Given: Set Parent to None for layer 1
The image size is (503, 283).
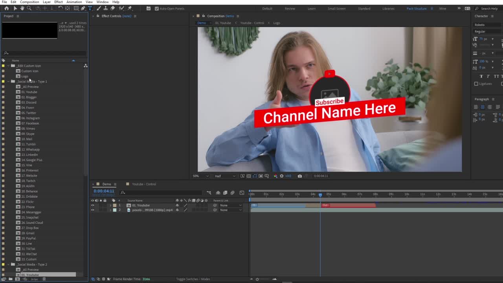Looking at the screenshot, I should (x=229, y=205).
